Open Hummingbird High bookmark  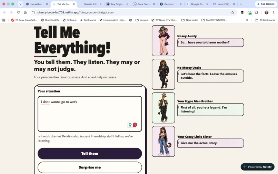pyautogui.click(x=112, y=20)
